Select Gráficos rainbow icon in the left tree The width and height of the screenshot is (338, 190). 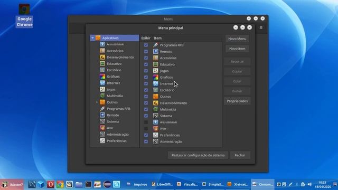(x=102, y=77)
